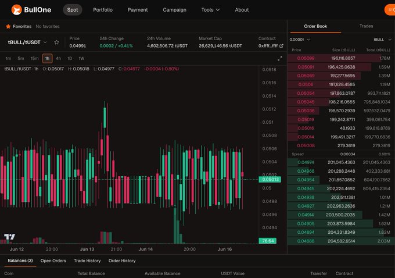Click bid price 0.04974 in order book
The height and width of the screenshot is (278, 395).
pyautogui.click(x=306, y=162)
